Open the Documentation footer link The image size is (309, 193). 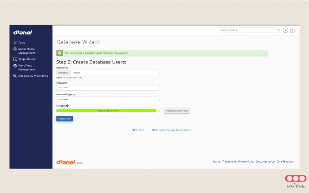pos(265,162)
